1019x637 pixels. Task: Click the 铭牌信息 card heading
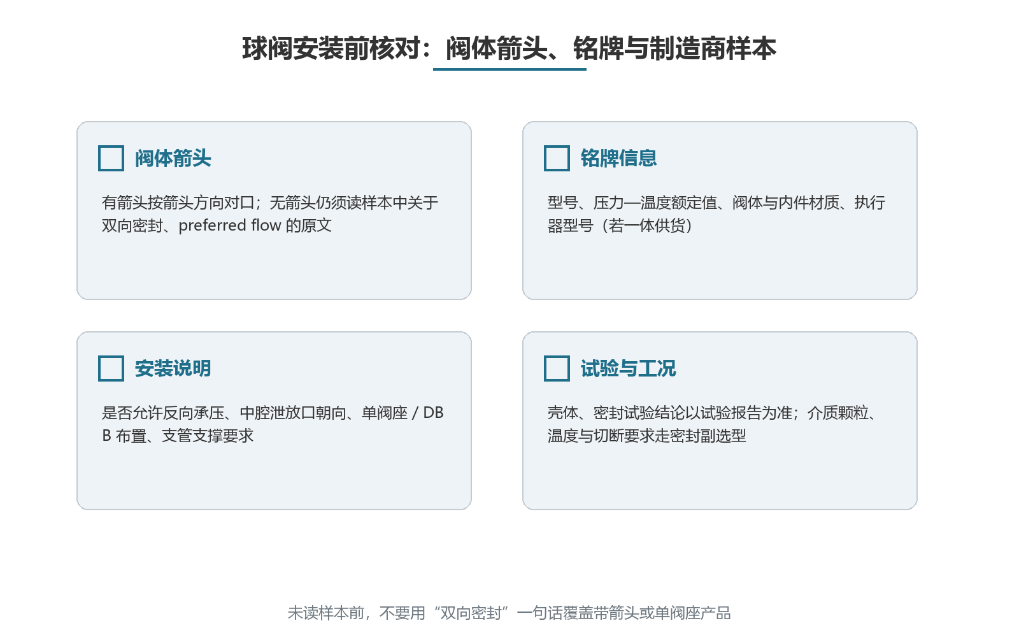(x=618, y=158)
